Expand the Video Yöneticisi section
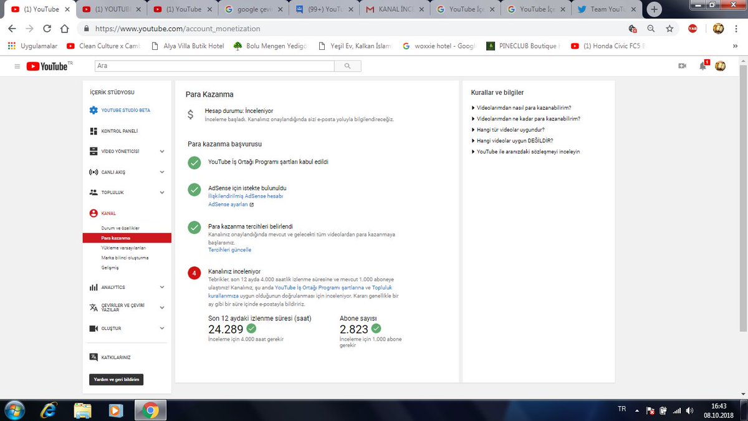This screenshot has width=748, height=421. (x=162, y=152)
